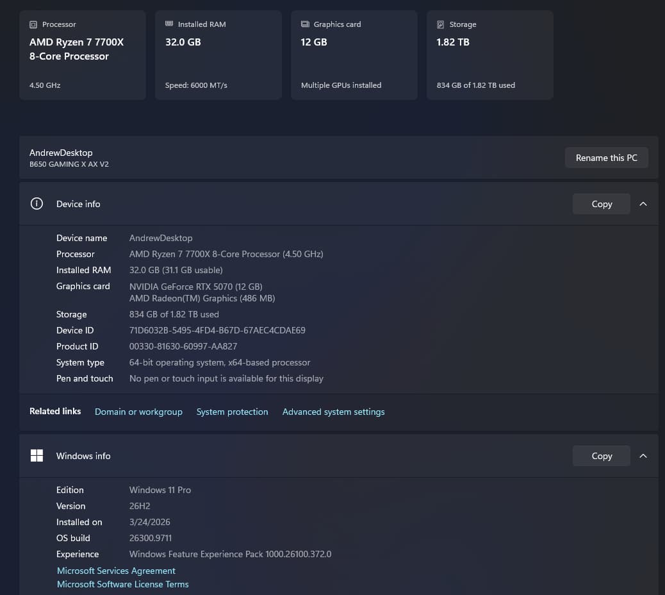Select the 64-bit operating system value
Screen dimensions: 665x595
click(x=220, y=362)
